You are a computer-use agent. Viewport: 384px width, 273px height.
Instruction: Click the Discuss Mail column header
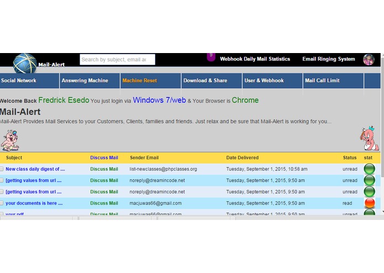[x=104, y=158]
